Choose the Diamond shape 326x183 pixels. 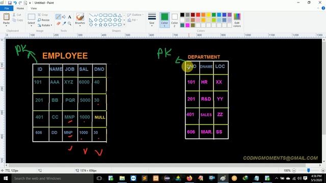96,20
